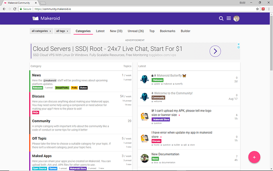Viewport: 273px width, 171px height.
Task: Switch to the Latest tab
Action: tap(100, 31)
